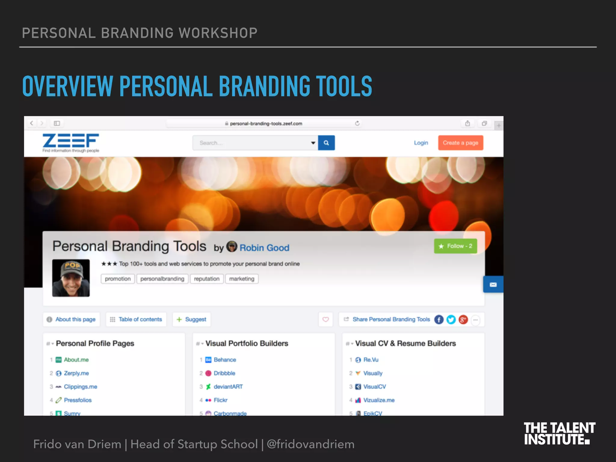Open the deviantART link
The image size is (616, 462).
click(228, 387)
